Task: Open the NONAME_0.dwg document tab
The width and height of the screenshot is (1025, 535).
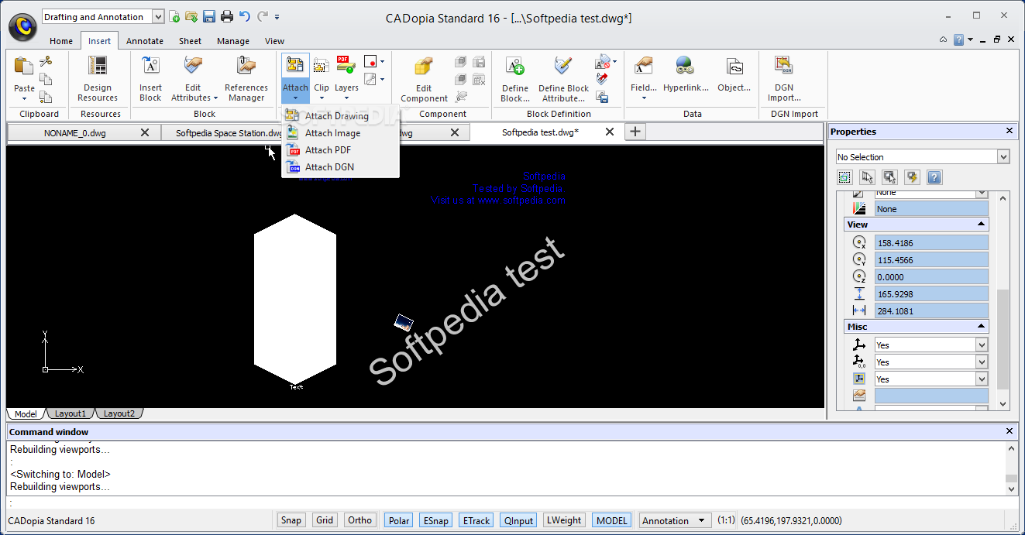Action: pos(74,133)
